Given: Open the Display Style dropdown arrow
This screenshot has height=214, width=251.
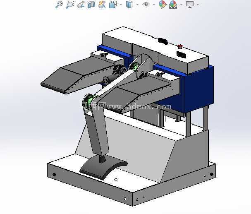Looking at the screenshot, I should 138,5.
